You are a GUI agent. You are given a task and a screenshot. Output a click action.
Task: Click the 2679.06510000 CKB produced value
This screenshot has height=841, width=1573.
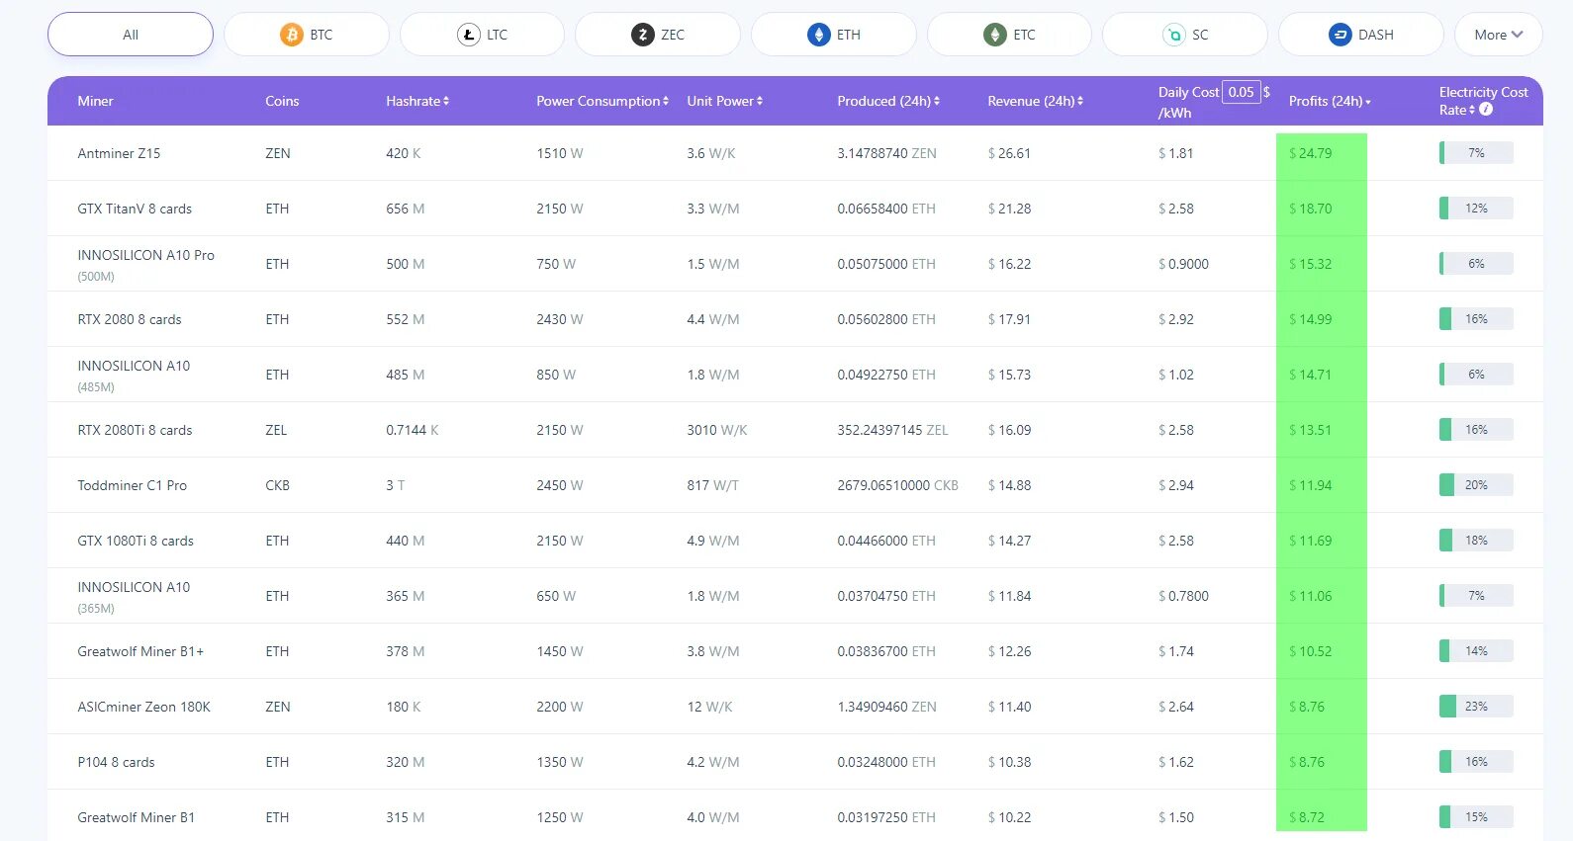[x=897, y=485]
